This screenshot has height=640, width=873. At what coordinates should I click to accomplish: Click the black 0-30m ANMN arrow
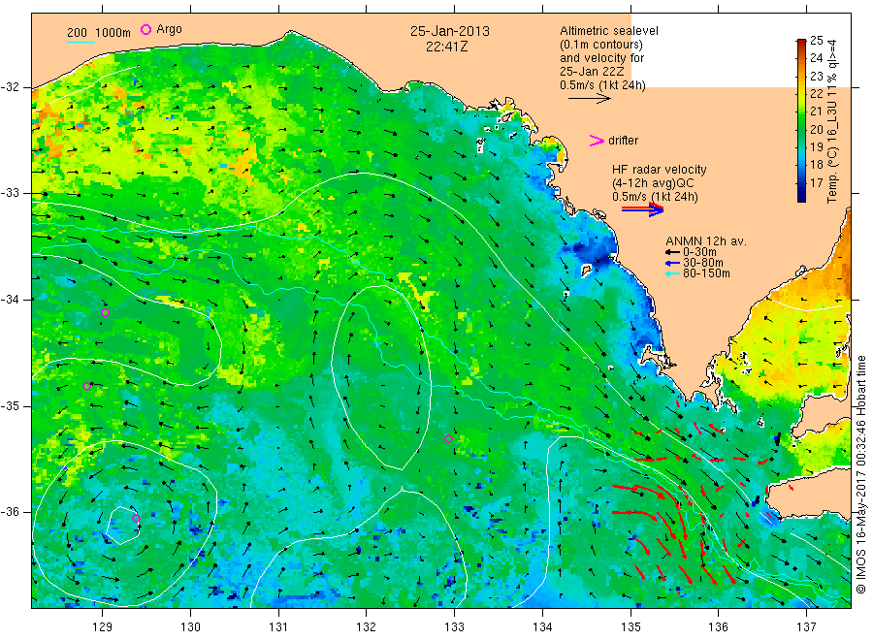coord(672,252)
